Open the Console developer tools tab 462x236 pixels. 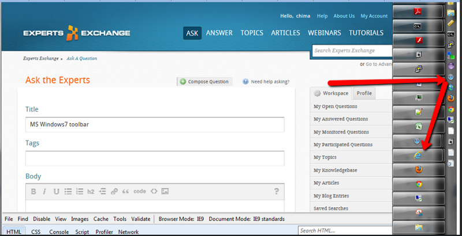click(x=59, y=232)
